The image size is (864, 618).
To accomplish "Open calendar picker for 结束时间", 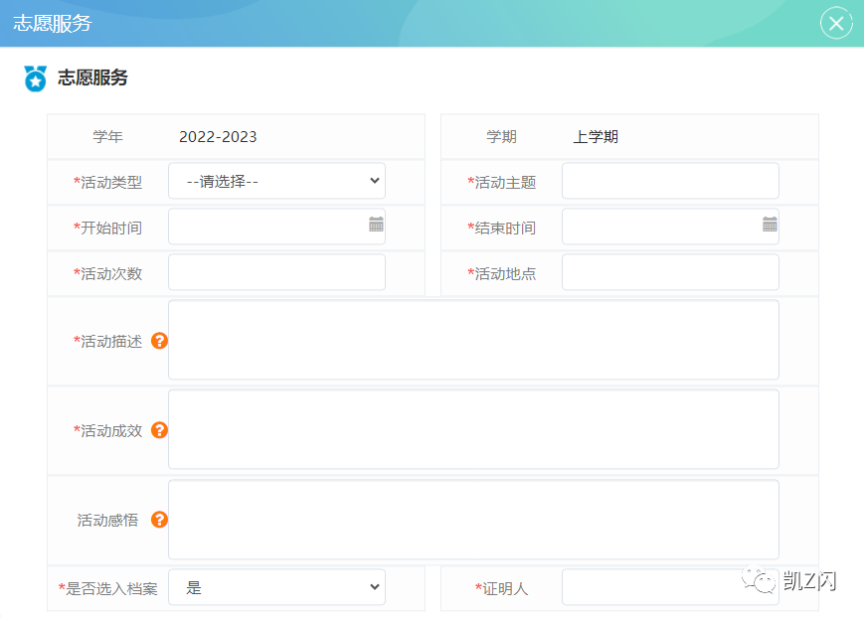I will [x=770, y=226].
